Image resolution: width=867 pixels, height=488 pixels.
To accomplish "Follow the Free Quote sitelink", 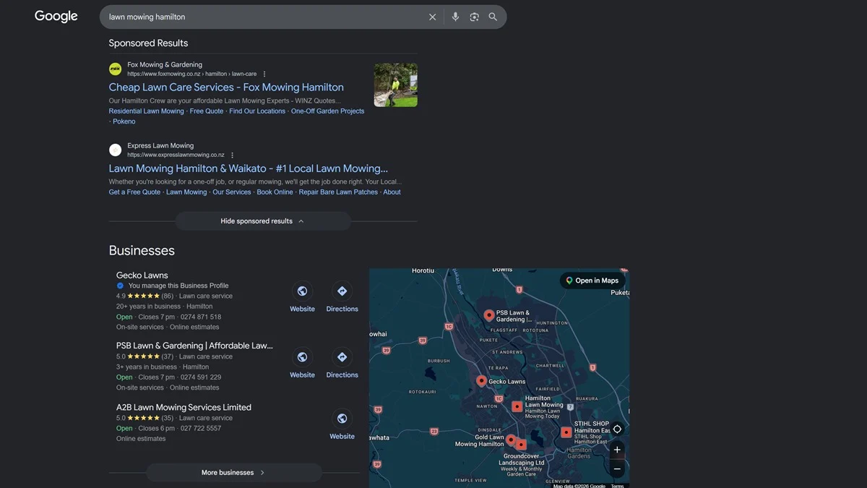I will click(x=207, y=111).
